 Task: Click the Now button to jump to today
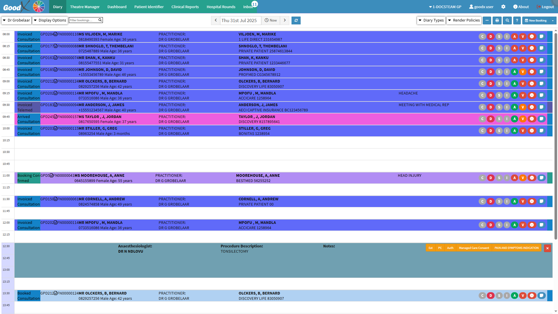[271, 20]
